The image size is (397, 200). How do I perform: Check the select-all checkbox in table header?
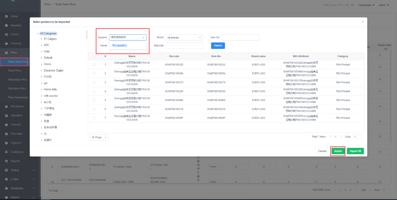(94, 56)
